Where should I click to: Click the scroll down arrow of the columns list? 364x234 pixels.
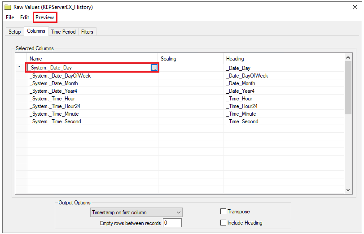point(348,190)
